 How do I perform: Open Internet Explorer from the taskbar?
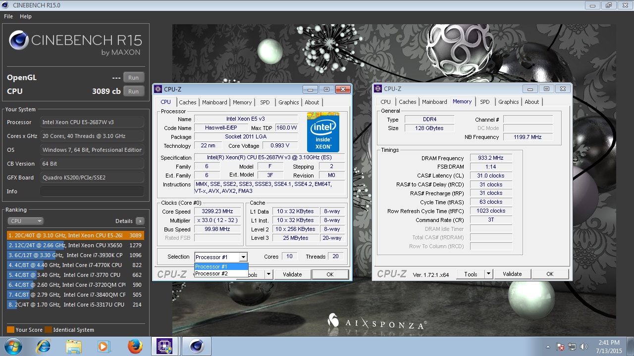[x=43, y=346]
